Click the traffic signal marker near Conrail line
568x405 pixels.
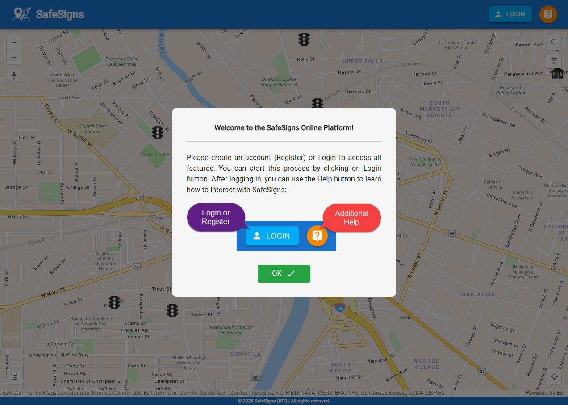click(317, 104)
